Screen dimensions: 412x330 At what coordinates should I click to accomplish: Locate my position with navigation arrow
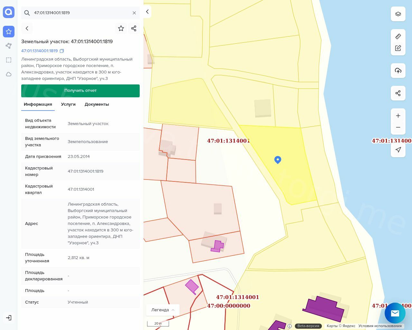[398, 150]
